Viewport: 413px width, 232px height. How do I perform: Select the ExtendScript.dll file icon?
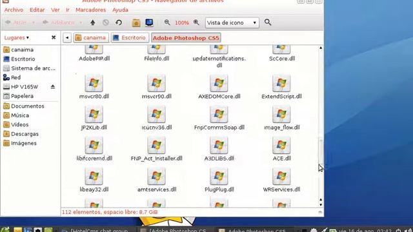coord(281,83)
